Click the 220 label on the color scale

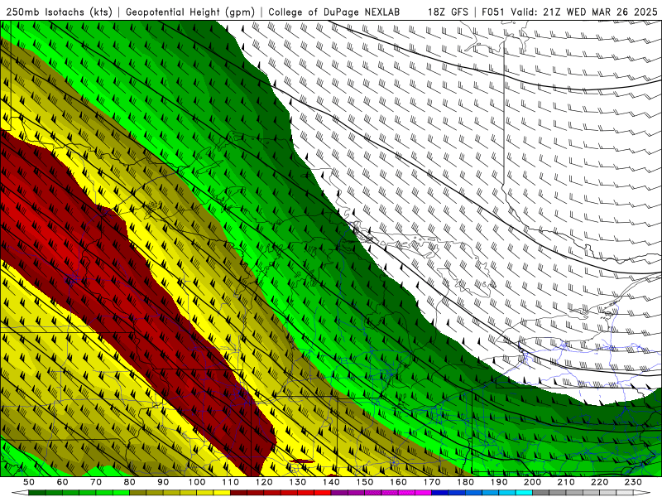click(x=599, y=482)
